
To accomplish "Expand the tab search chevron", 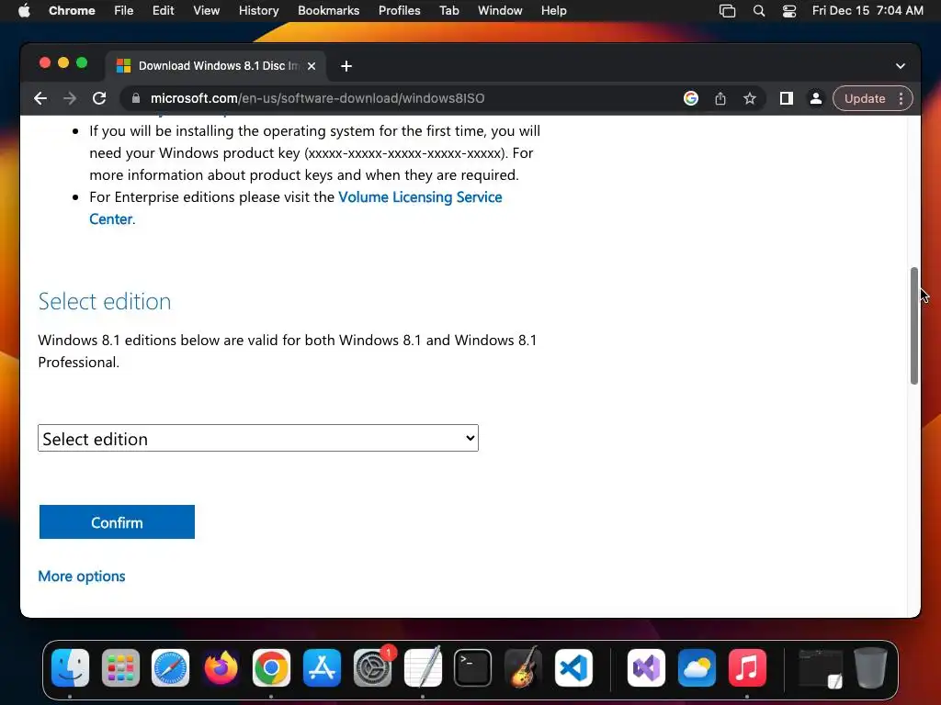I will (x=901, y=66).
